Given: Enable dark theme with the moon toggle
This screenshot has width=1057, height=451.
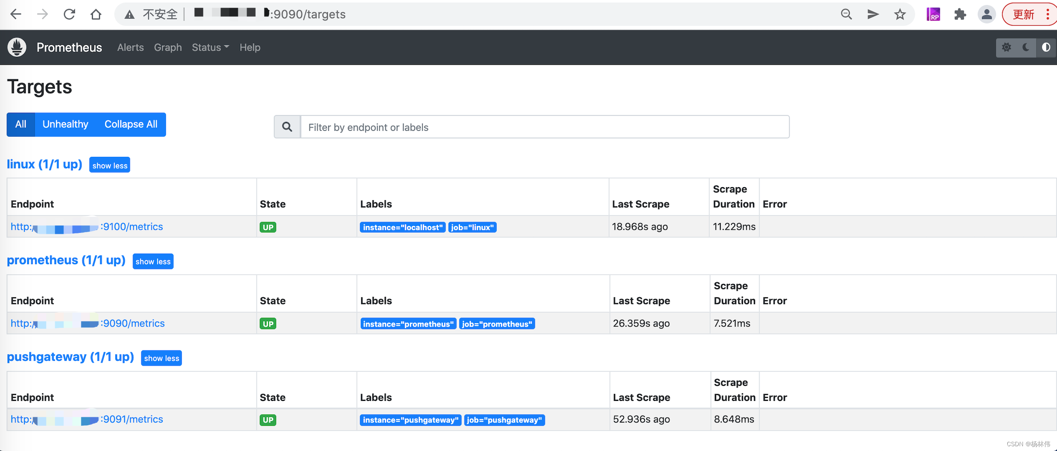Looking at the screenshot, I should 1025,47.
